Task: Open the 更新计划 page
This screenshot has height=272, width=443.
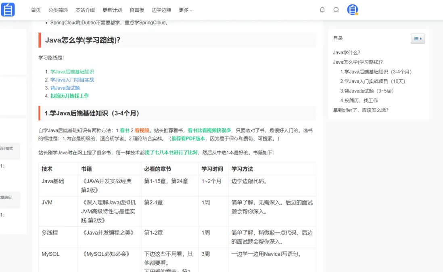Action: (x=112, y=10)
